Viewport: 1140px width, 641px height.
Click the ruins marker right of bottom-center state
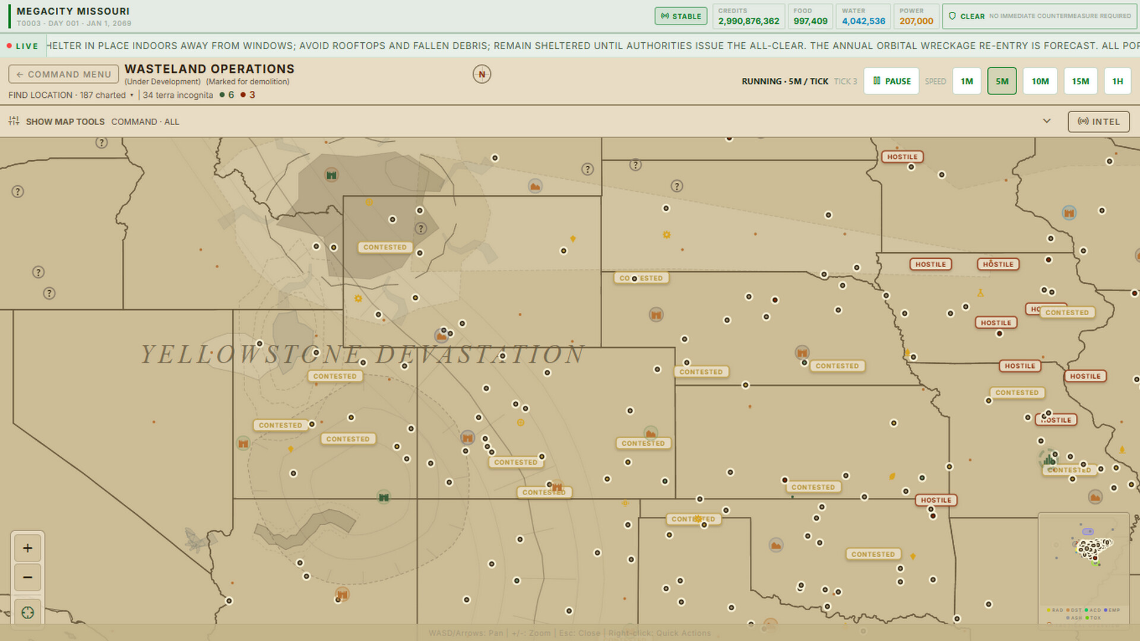775,545
